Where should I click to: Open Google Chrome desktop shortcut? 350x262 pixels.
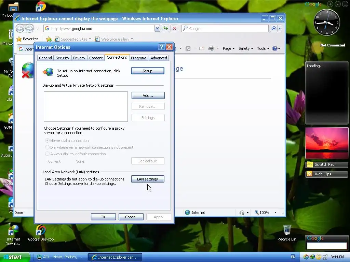pyautogui.click(x=41, y=6)
